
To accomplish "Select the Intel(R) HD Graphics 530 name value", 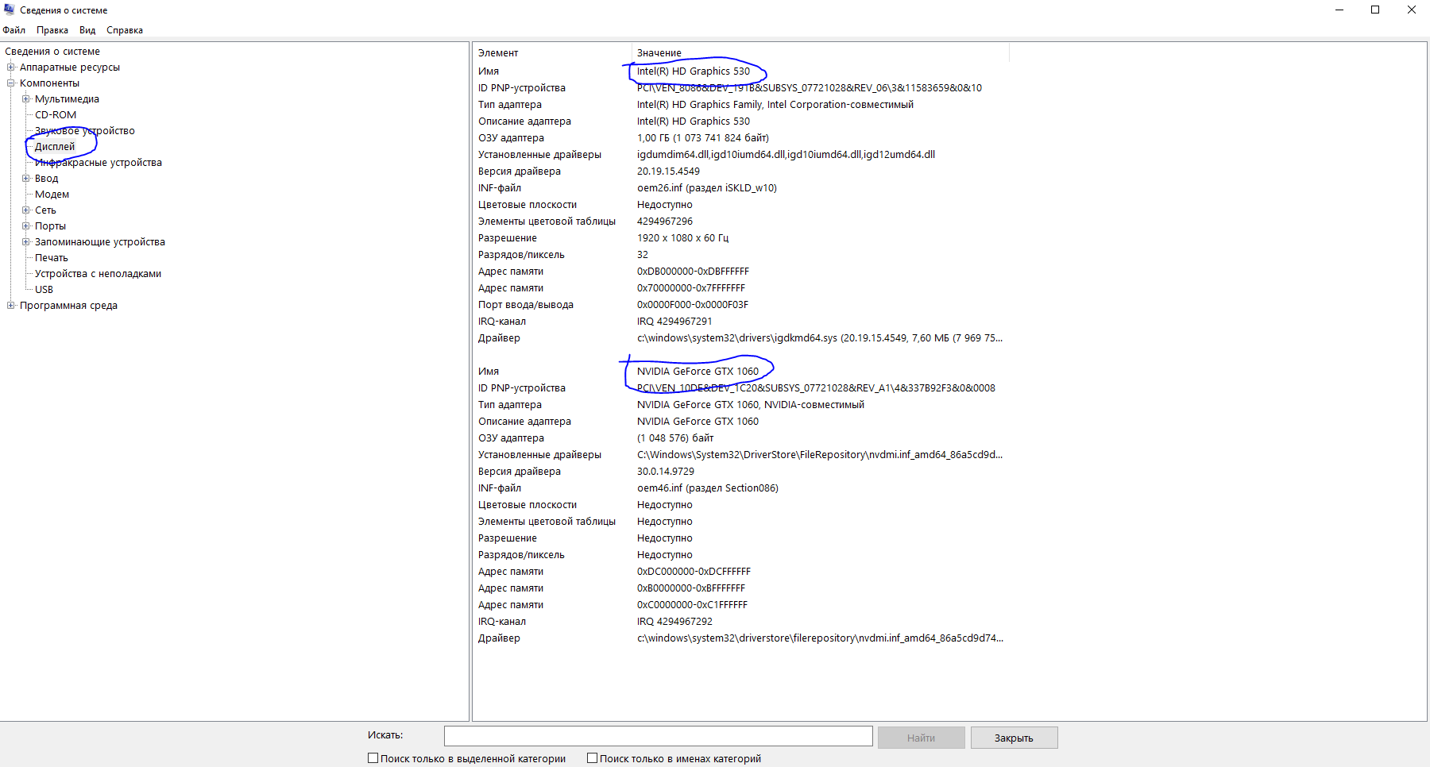I will [x=694, y=71].
